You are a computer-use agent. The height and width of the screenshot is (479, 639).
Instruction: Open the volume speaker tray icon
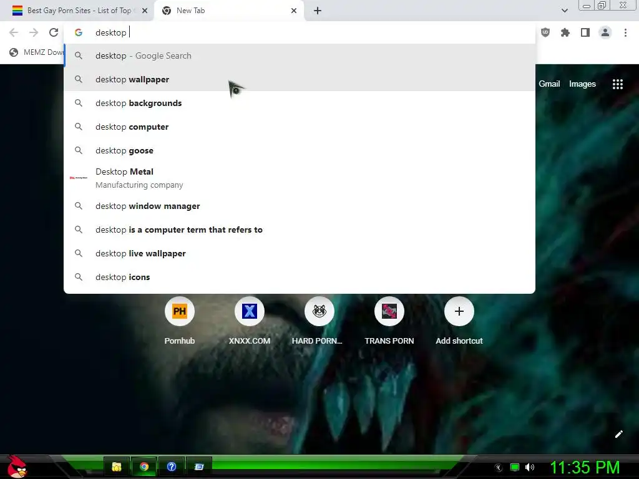pyautogui.click(x=529, y=467)
